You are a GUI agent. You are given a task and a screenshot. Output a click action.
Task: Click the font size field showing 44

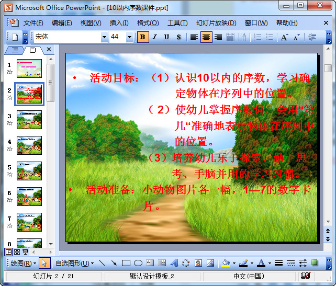pos(118,37)
